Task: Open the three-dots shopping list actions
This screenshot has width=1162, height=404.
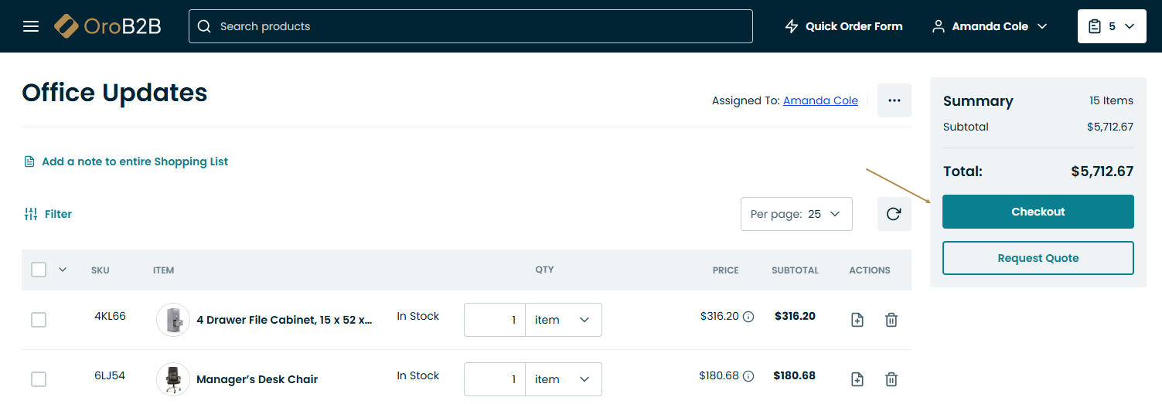Action: point(895,100)
